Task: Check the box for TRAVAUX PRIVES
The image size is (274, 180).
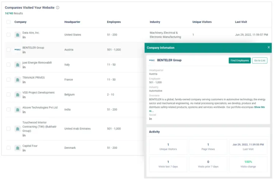Action: click(8, 80)
